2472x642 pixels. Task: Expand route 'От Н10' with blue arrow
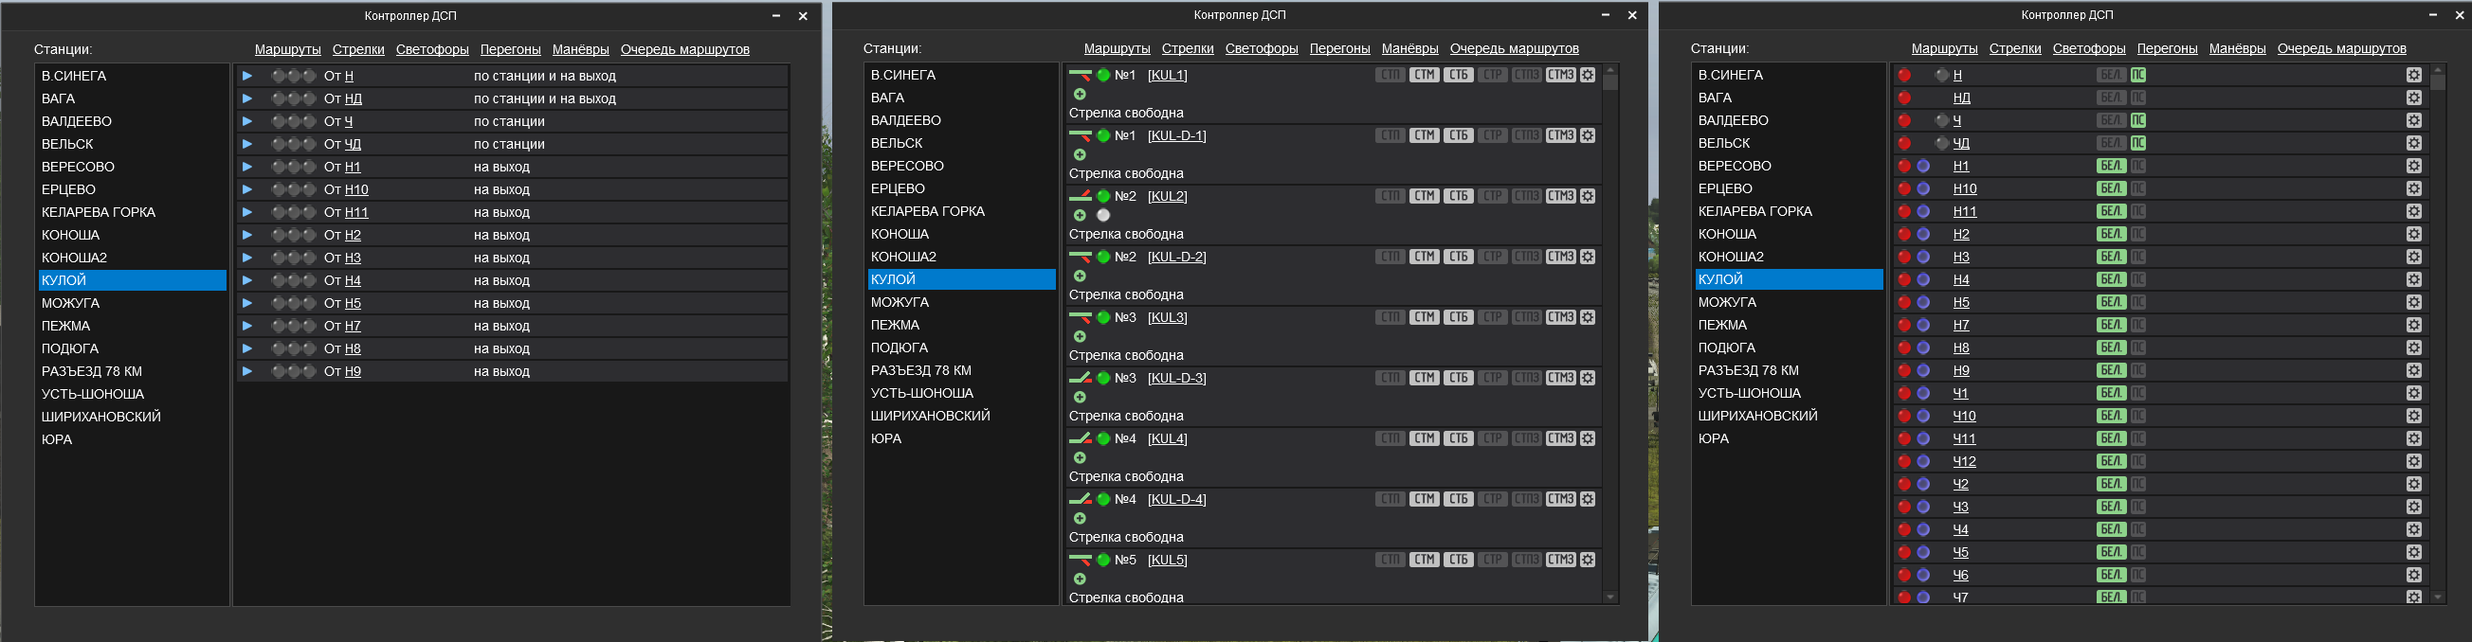pos(246,189)
